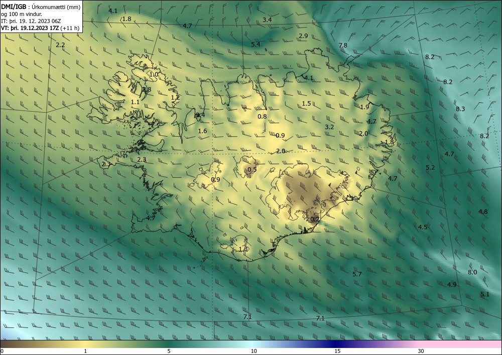Image resolution: width=502 pixels, height=355 pixels.
Task: Click the Westfjords value 1.0
Action: pos(154,75)
